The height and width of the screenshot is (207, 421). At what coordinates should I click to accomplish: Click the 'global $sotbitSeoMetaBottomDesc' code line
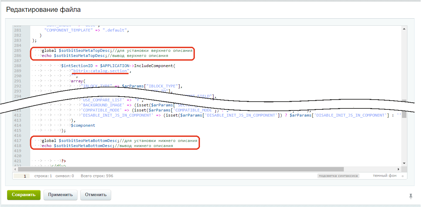click(120, 141)
